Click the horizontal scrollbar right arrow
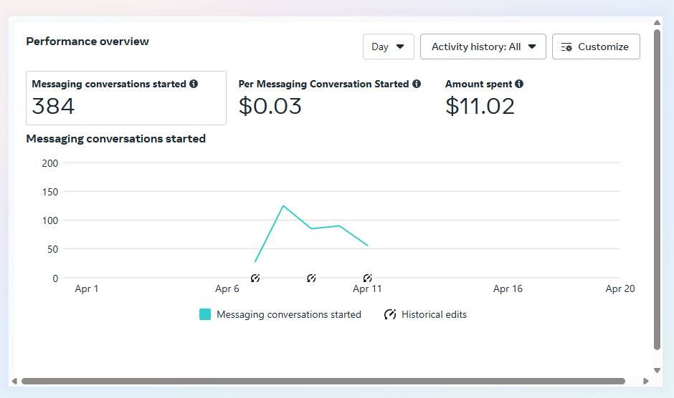Screen dimensions: 674x398 [x=646, y=382]
